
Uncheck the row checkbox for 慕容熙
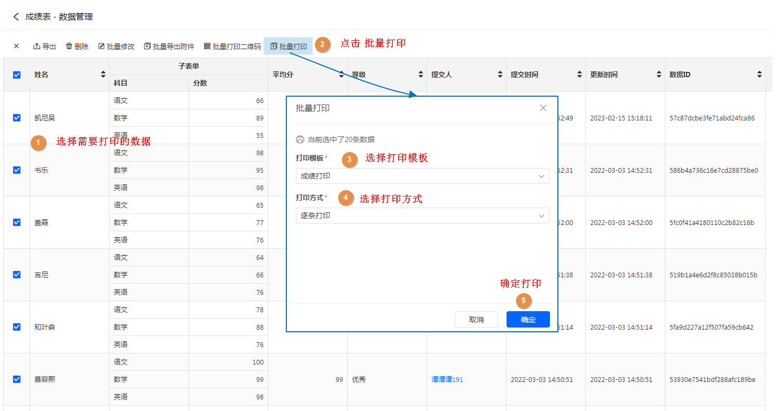click(16, 379)
